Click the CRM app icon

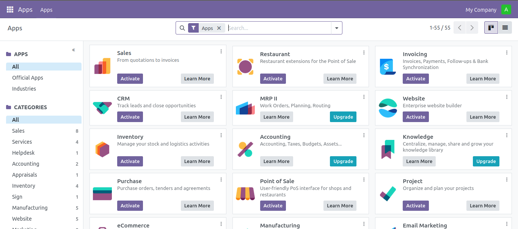[102, 108]
